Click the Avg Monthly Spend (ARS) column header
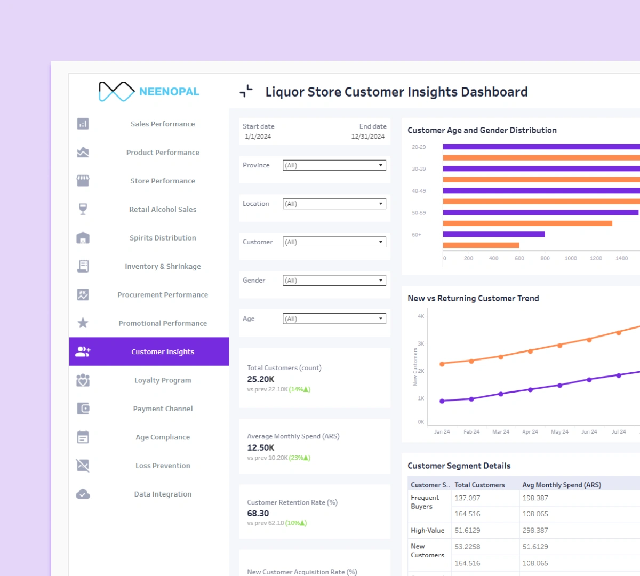 562,485
